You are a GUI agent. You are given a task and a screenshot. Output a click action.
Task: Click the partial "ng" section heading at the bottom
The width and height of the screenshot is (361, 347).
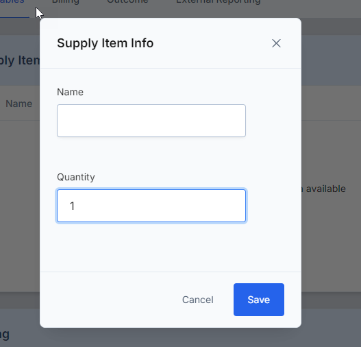(5, 335)
